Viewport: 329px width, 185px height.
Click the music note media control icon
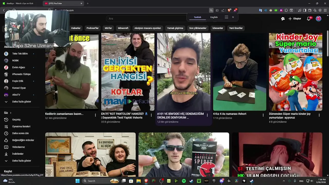pos(300,10)
